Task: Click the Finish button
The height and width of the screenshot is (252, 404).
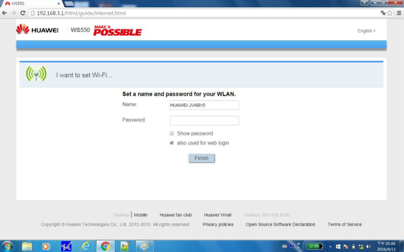Action: tap(201, 158)
